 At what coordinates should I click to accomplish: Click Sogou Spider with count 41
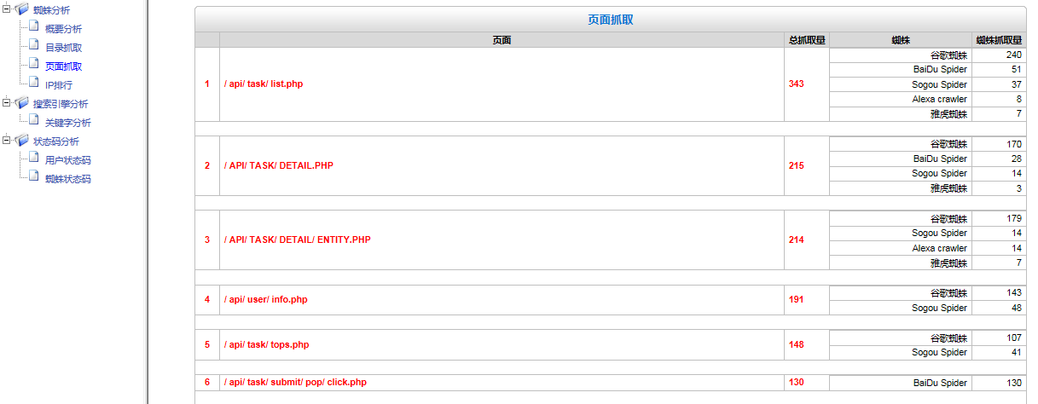coord(939,352)
